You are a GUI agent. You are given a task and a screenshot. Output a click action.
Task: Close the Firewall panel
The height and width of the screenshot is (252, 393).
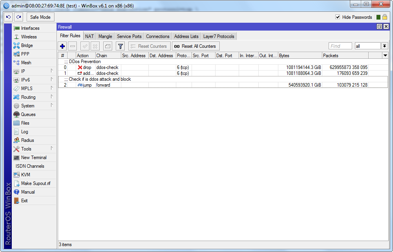coord(386,27)
